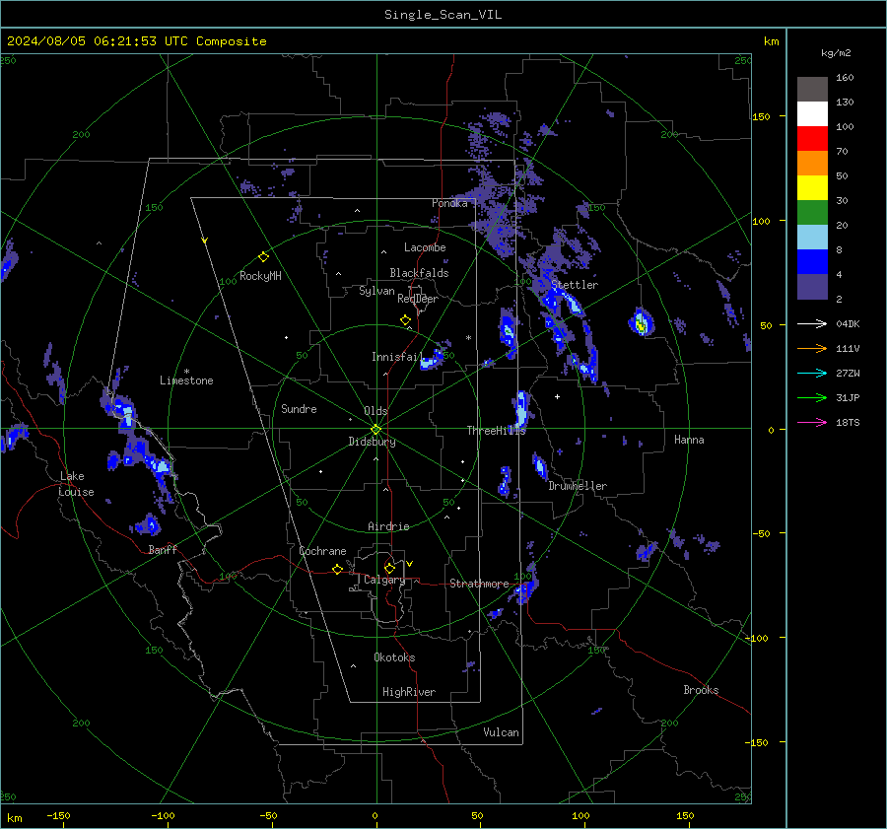Click the orange 111V arrow icon
Image resolution: width=887 pixels, height=829 pixels.
coord(812,349)
